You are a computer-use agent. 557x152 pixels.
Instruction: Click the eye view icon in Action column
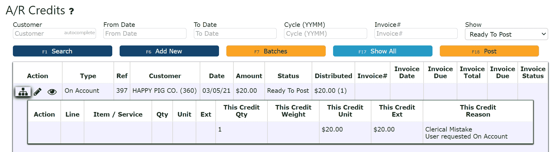click(52, 92)
